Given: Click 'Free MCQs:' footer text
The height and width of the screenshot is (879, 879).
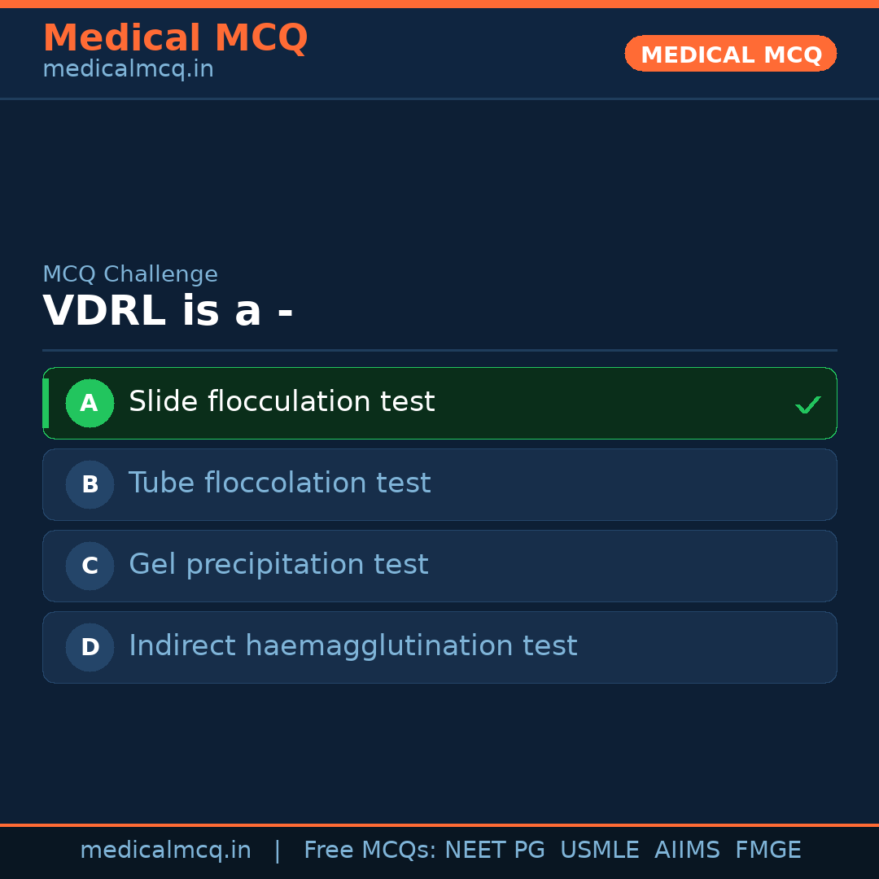Looking at the screenshot, I should pyautogui.click(x=370, y=851).
